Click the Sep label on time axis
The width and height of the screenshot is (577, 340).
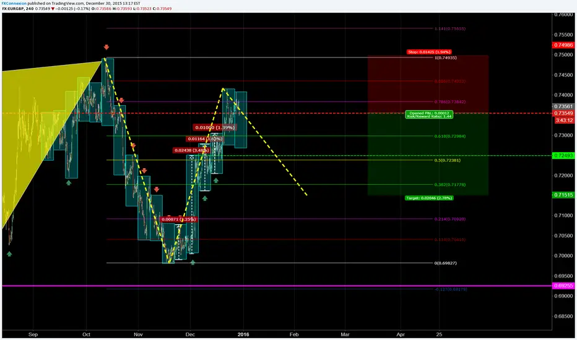(x=33, y=334)
